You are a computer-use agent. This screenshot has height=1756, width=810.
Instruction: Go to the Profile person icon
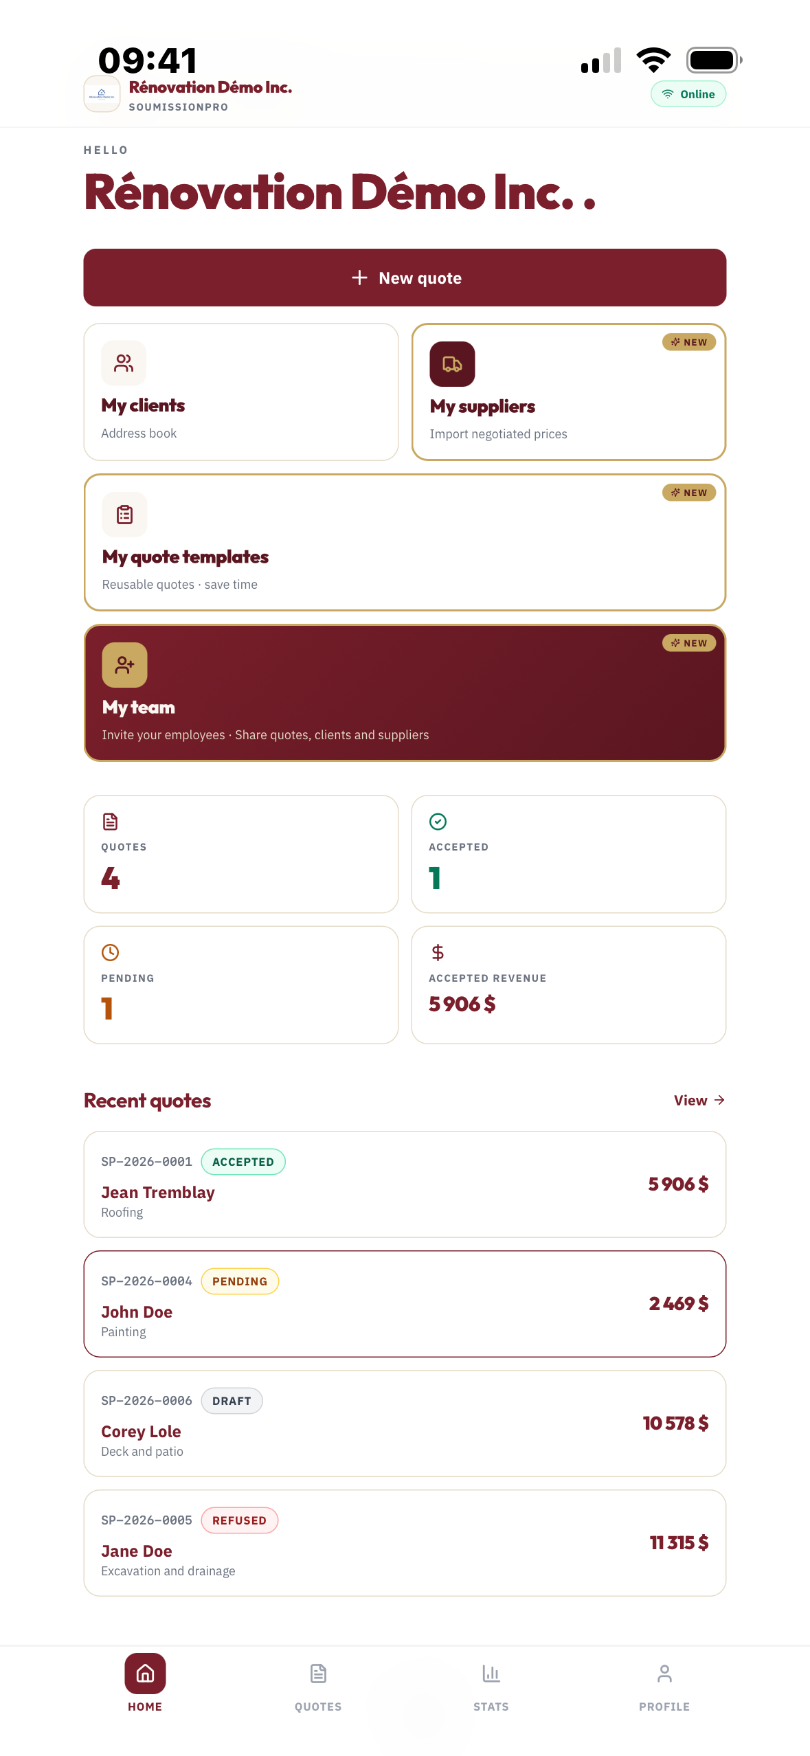click(664, 1674)
